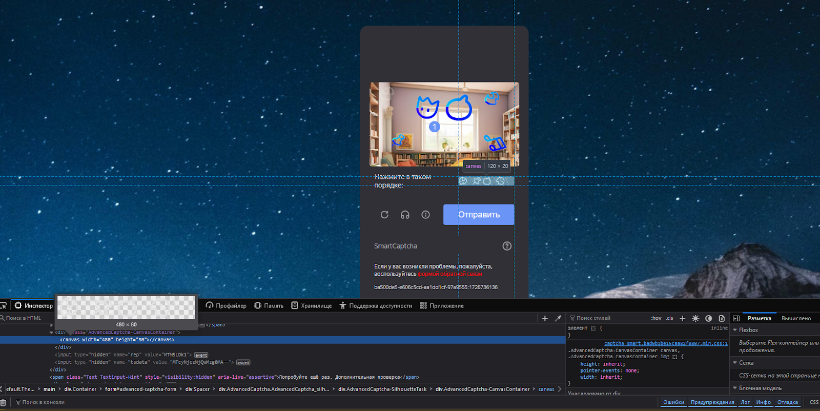Add a new node with plus icon
Viewport: 820px width, 411px height.
click(x=545, y=318)
